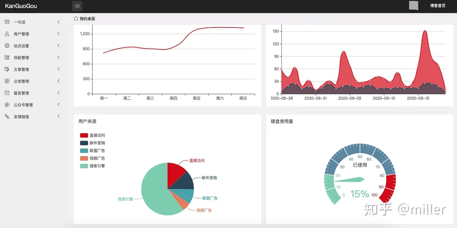Viewport: 457px width, 228px height.
Task: Click the 用户管理 person icon
Action: pyautogui.click(x=7, y=34)
